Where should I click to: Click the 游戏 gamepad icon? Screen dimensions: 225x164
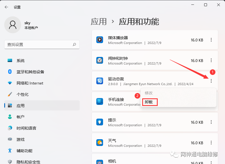(10, 139)
